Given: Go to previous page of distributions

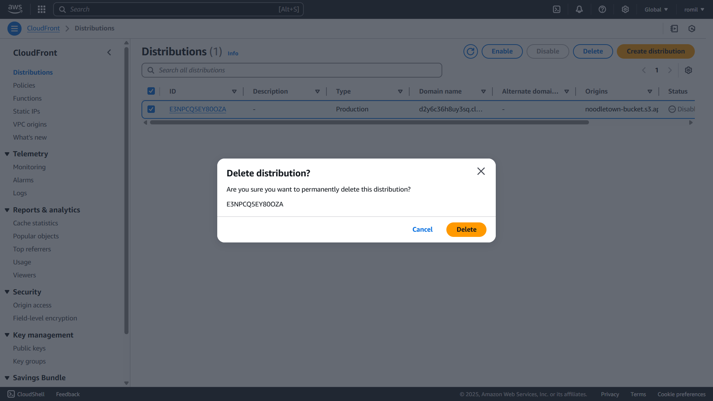Looking at the screenshot, I should [644, 70].
